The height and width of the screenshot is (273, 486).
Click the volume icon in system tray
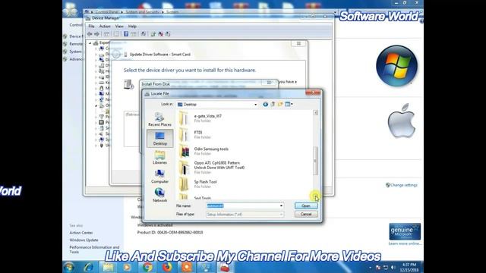click(393, 268)
